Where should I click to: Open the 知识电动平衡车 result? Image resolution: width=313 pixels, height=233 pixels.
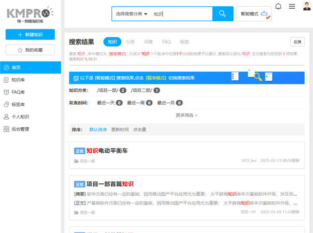(107, 151)
